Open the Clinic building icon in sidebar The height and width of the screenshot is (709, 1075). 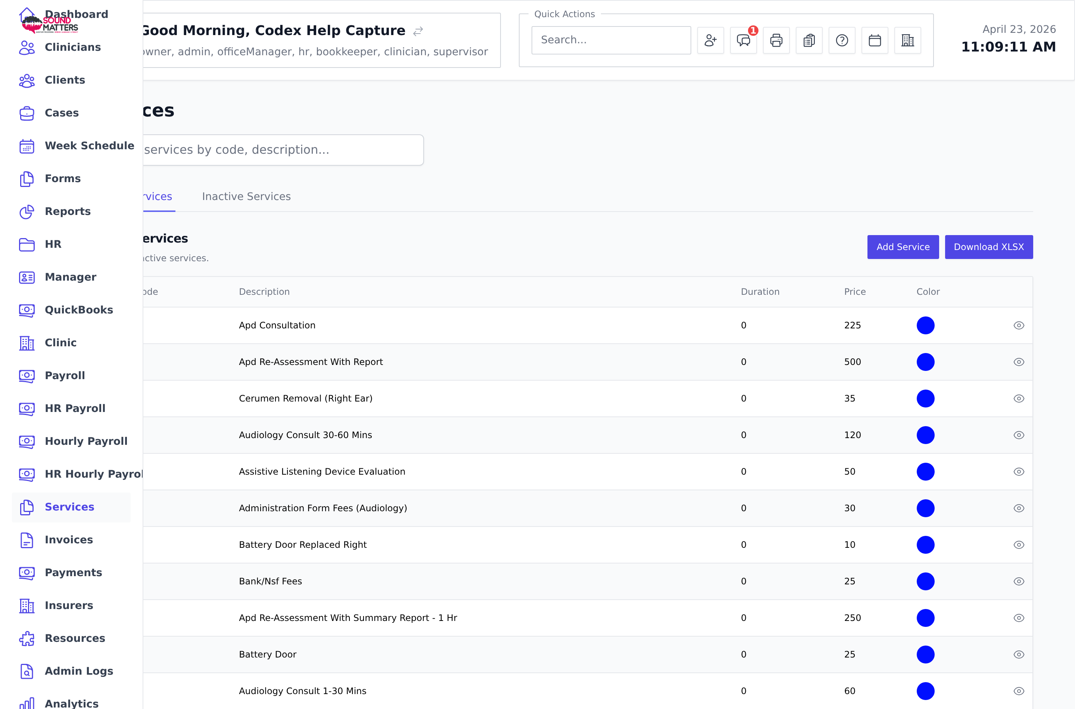(27, 343)
